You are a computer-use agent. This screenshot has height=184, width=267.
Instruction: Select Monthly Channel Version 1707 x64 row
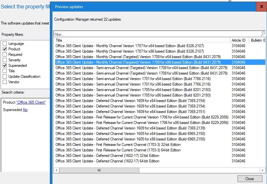(160, 46)
